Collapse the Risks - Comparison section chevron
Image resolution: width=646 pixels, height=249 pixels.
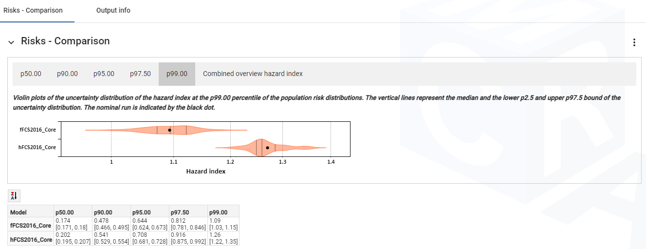pos(11,42)
